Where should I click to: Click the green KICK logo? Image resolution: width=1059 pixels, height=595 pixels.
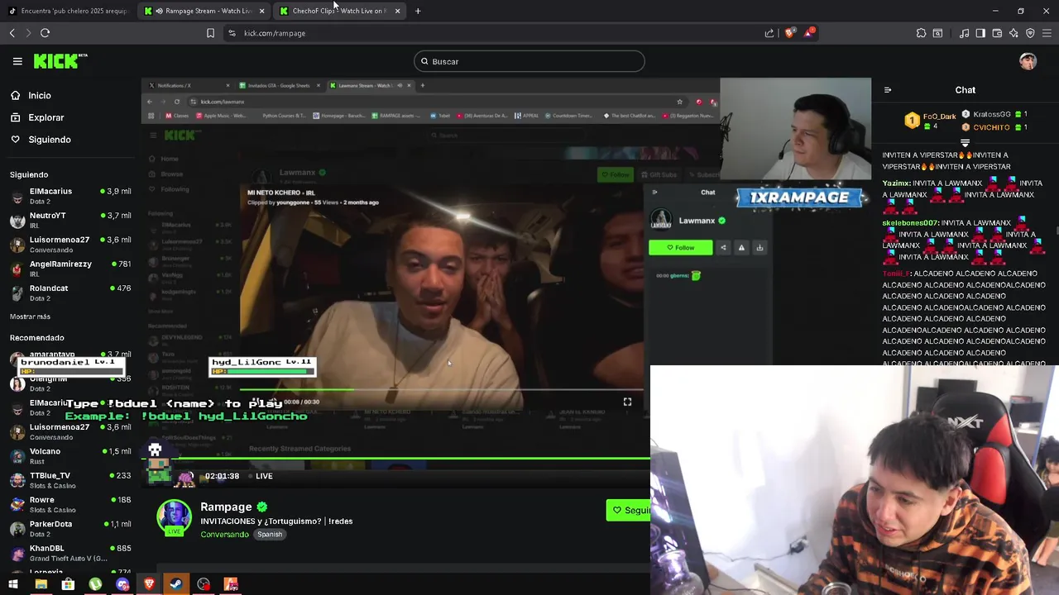pos(60,61)
